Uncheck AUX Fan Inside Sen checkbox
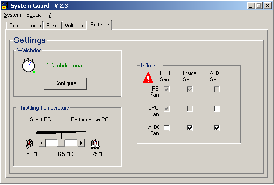Viewport: 274px width, 185px height. 190,128
